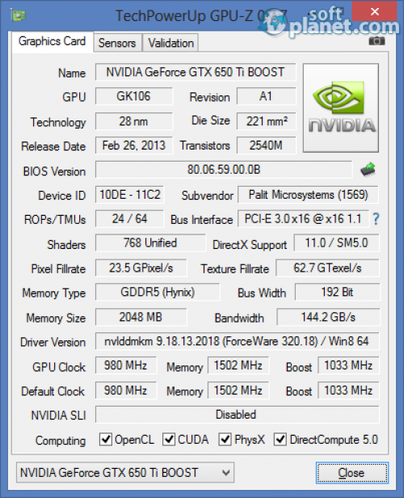Click the Bus Width field 192 Bit
Viewport: 404px width, 498px height.
337,292
